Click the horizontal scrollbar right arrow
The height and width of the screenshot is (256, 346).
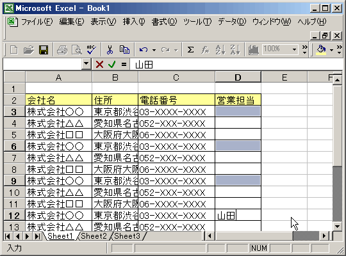[324, 236]
